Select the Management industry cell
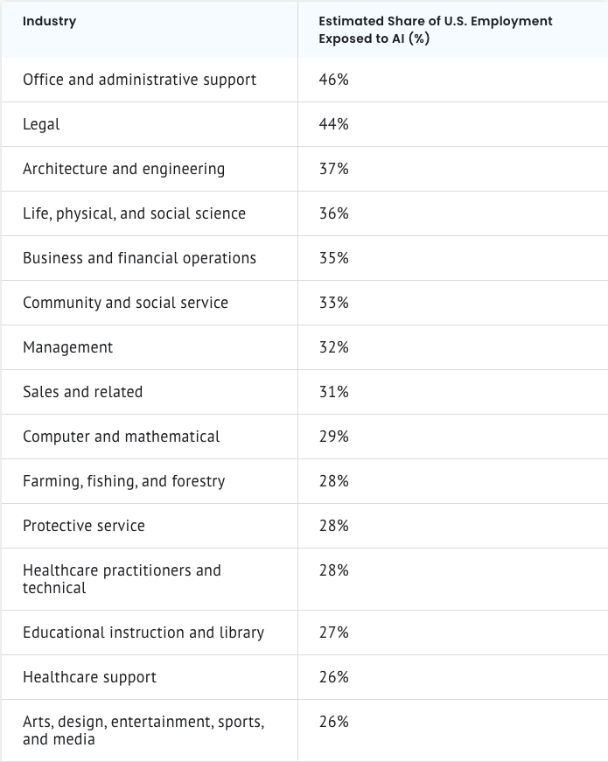608x762 pixels. click(x=68, y=347)
